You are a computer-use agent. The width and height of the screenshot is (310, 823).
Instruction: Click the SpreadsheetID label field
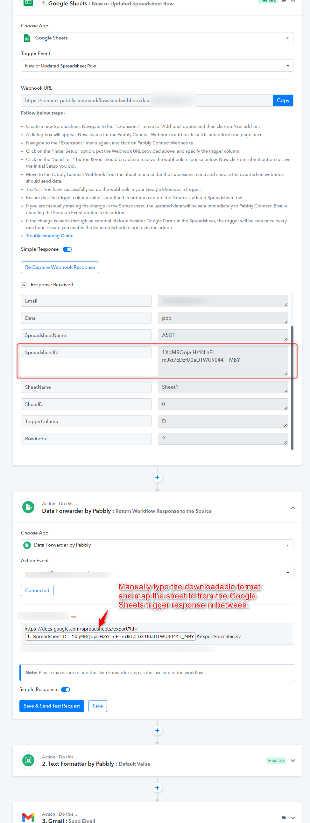click(x=86, y=352)
